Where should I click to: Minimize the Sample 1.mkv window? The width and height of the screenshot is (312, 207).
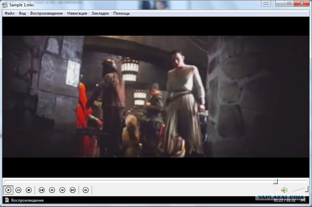[x=280, y=4]
